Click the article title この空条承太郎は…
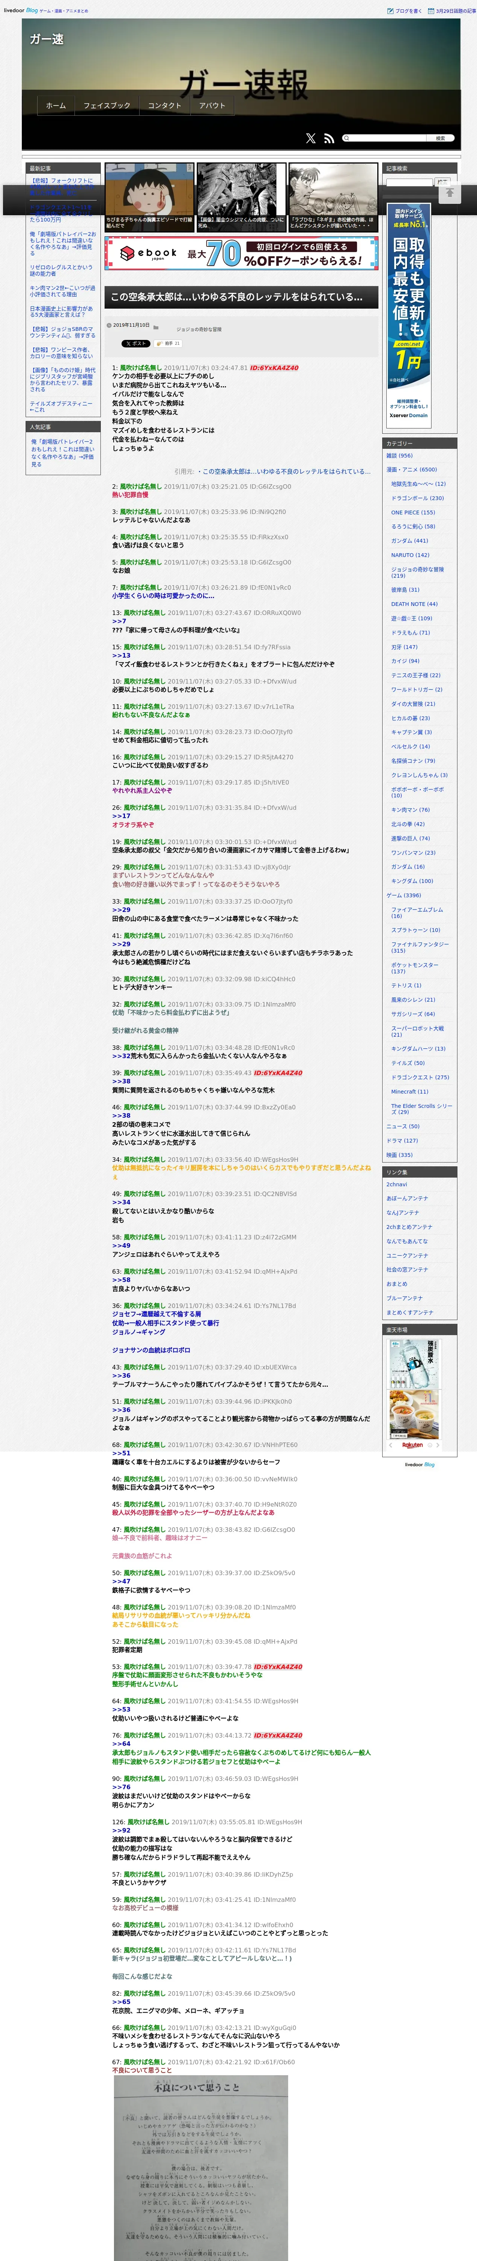 [x=236, y=298]
